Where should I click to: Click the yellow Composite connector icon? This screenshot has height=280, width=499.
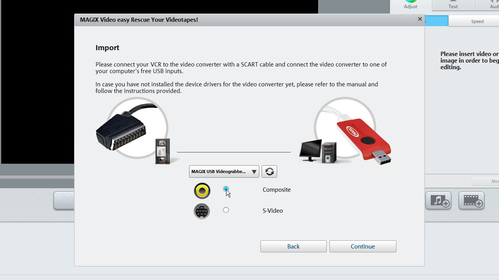[202, 191]
